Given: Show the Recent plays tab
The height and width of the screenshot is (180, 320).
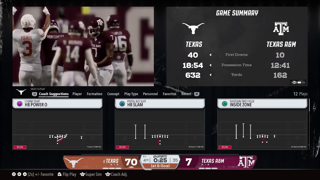Looking at the screenshot, I should pyautogui.click(x=186, y=94).
